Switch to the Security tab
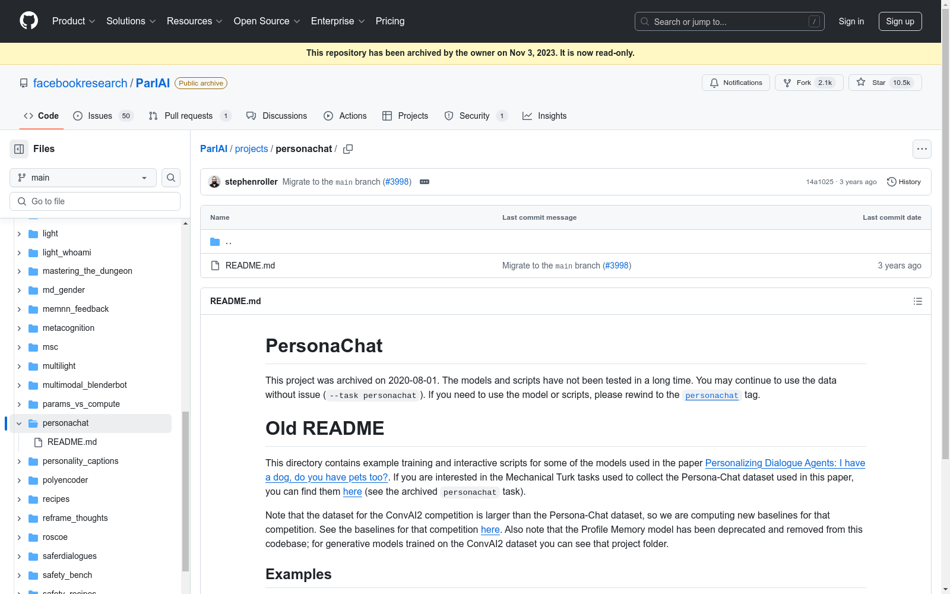 tap(476, 116)
